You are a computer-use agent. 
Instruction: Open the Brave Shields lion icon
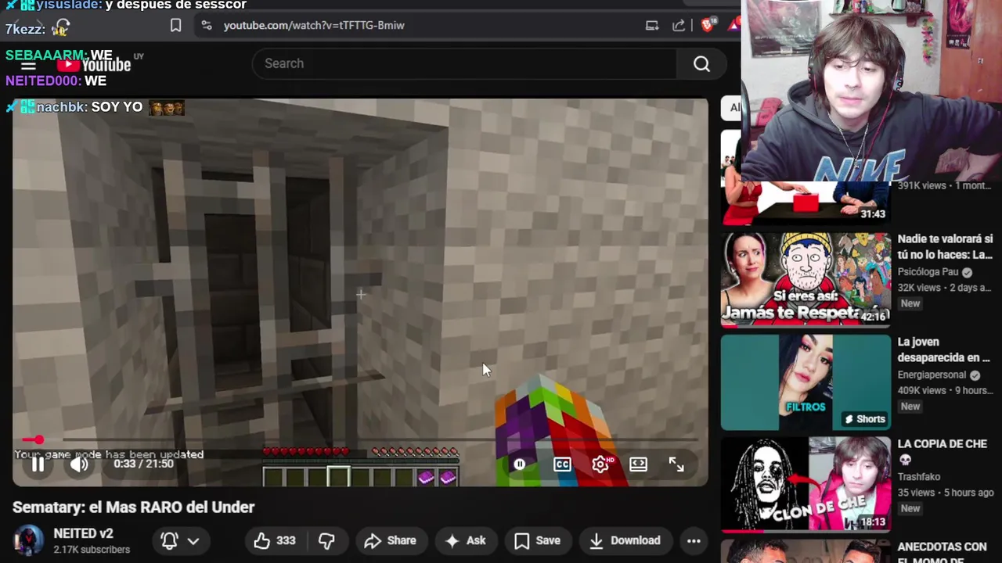(x=708, y=25)
